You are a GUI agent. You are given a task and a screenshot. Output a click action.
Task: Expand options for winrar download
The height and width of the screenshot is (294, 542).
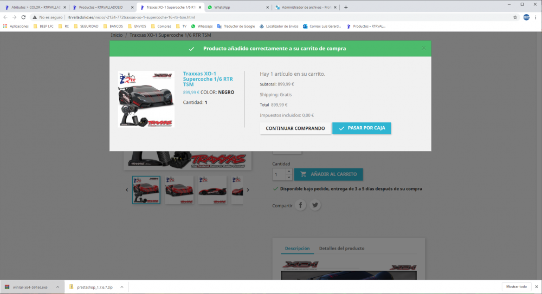(58, 287)
